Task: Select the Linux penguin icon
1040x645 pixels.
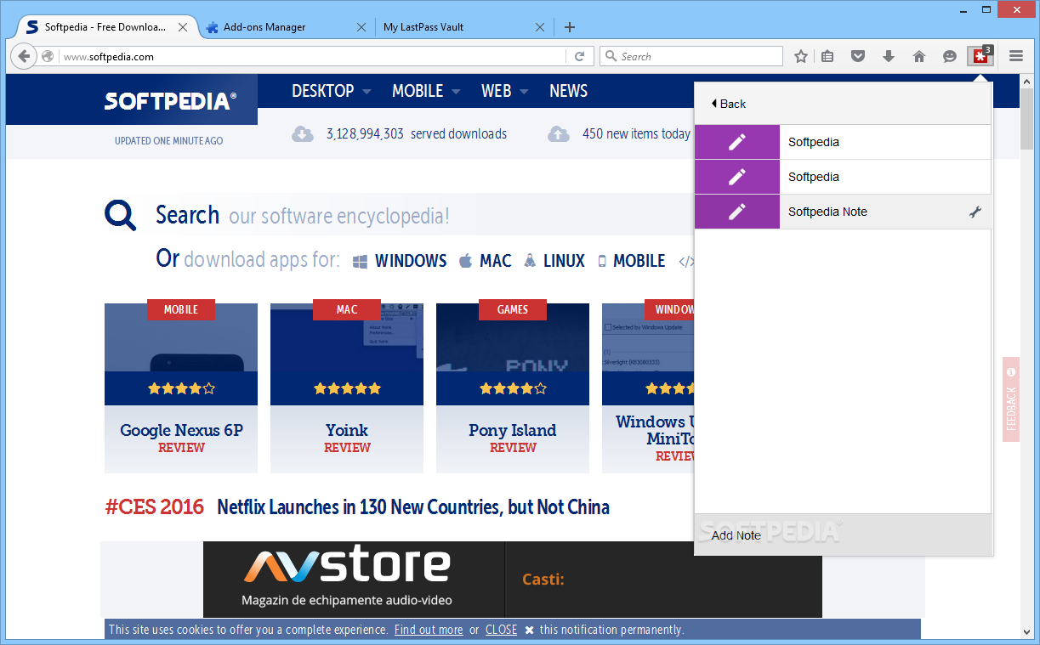Action: pyautogui.click(x=531, y=261)
